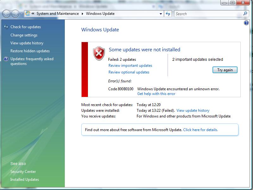Screen dimensions: 253x190
Task: Click the Check for updates arrows icon
Action: [6, 27]
